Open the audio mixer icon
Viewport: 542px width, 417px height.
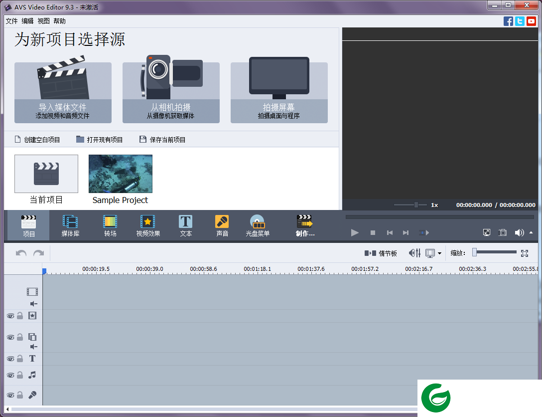pos(414,253)
